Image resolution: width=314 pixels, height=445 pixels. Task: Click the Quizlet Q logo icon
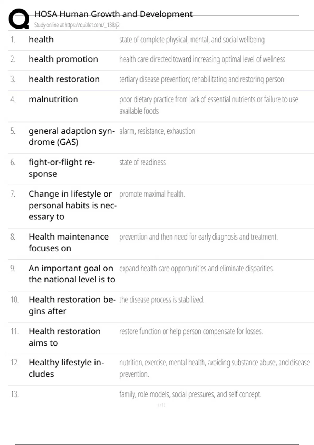point(19,19)
